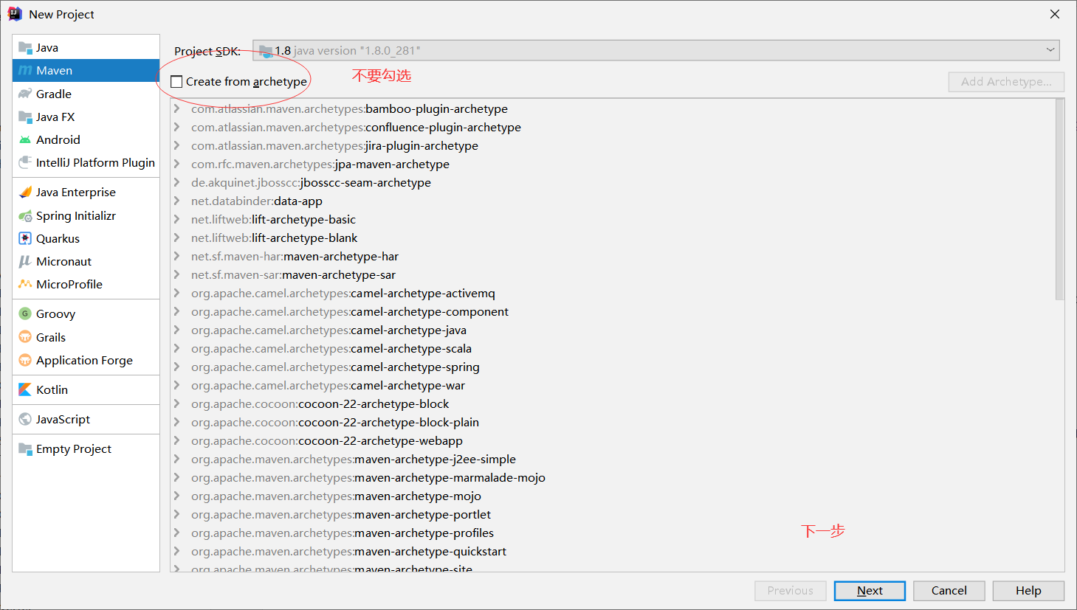Expand the maven-archetype-quickstart entry
Screen dimensions: 1077x610
(x=177, y=551)
